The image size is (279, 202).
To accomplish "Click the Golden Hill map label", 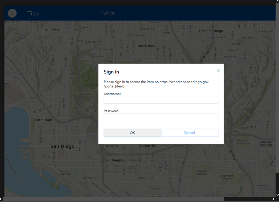I will tap(147, 146).
